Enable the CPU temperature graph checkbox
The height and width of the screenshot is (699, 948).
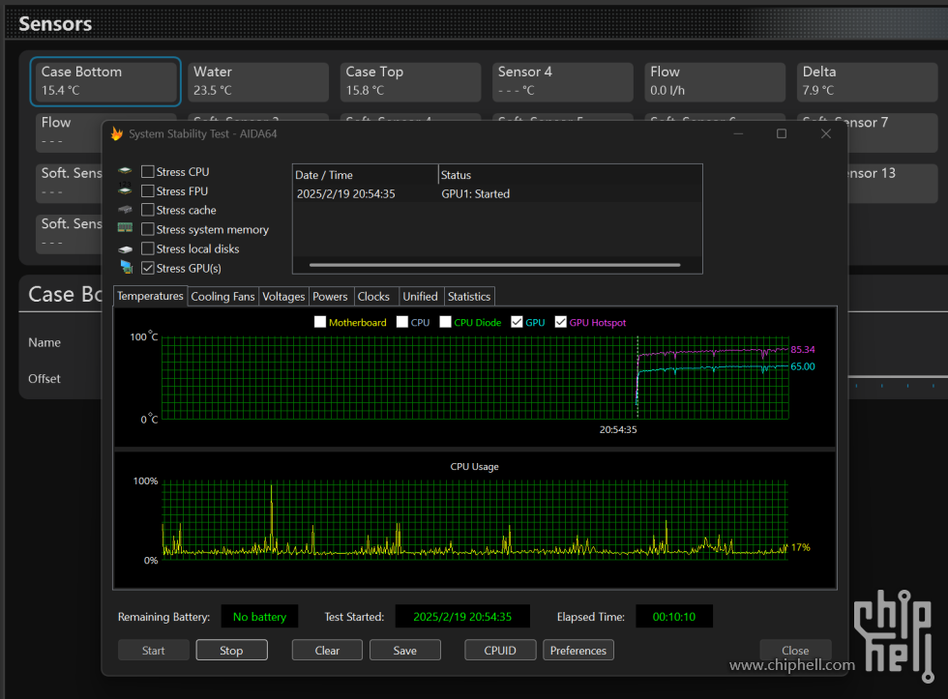pyautogui.click(x=402, y=322)
